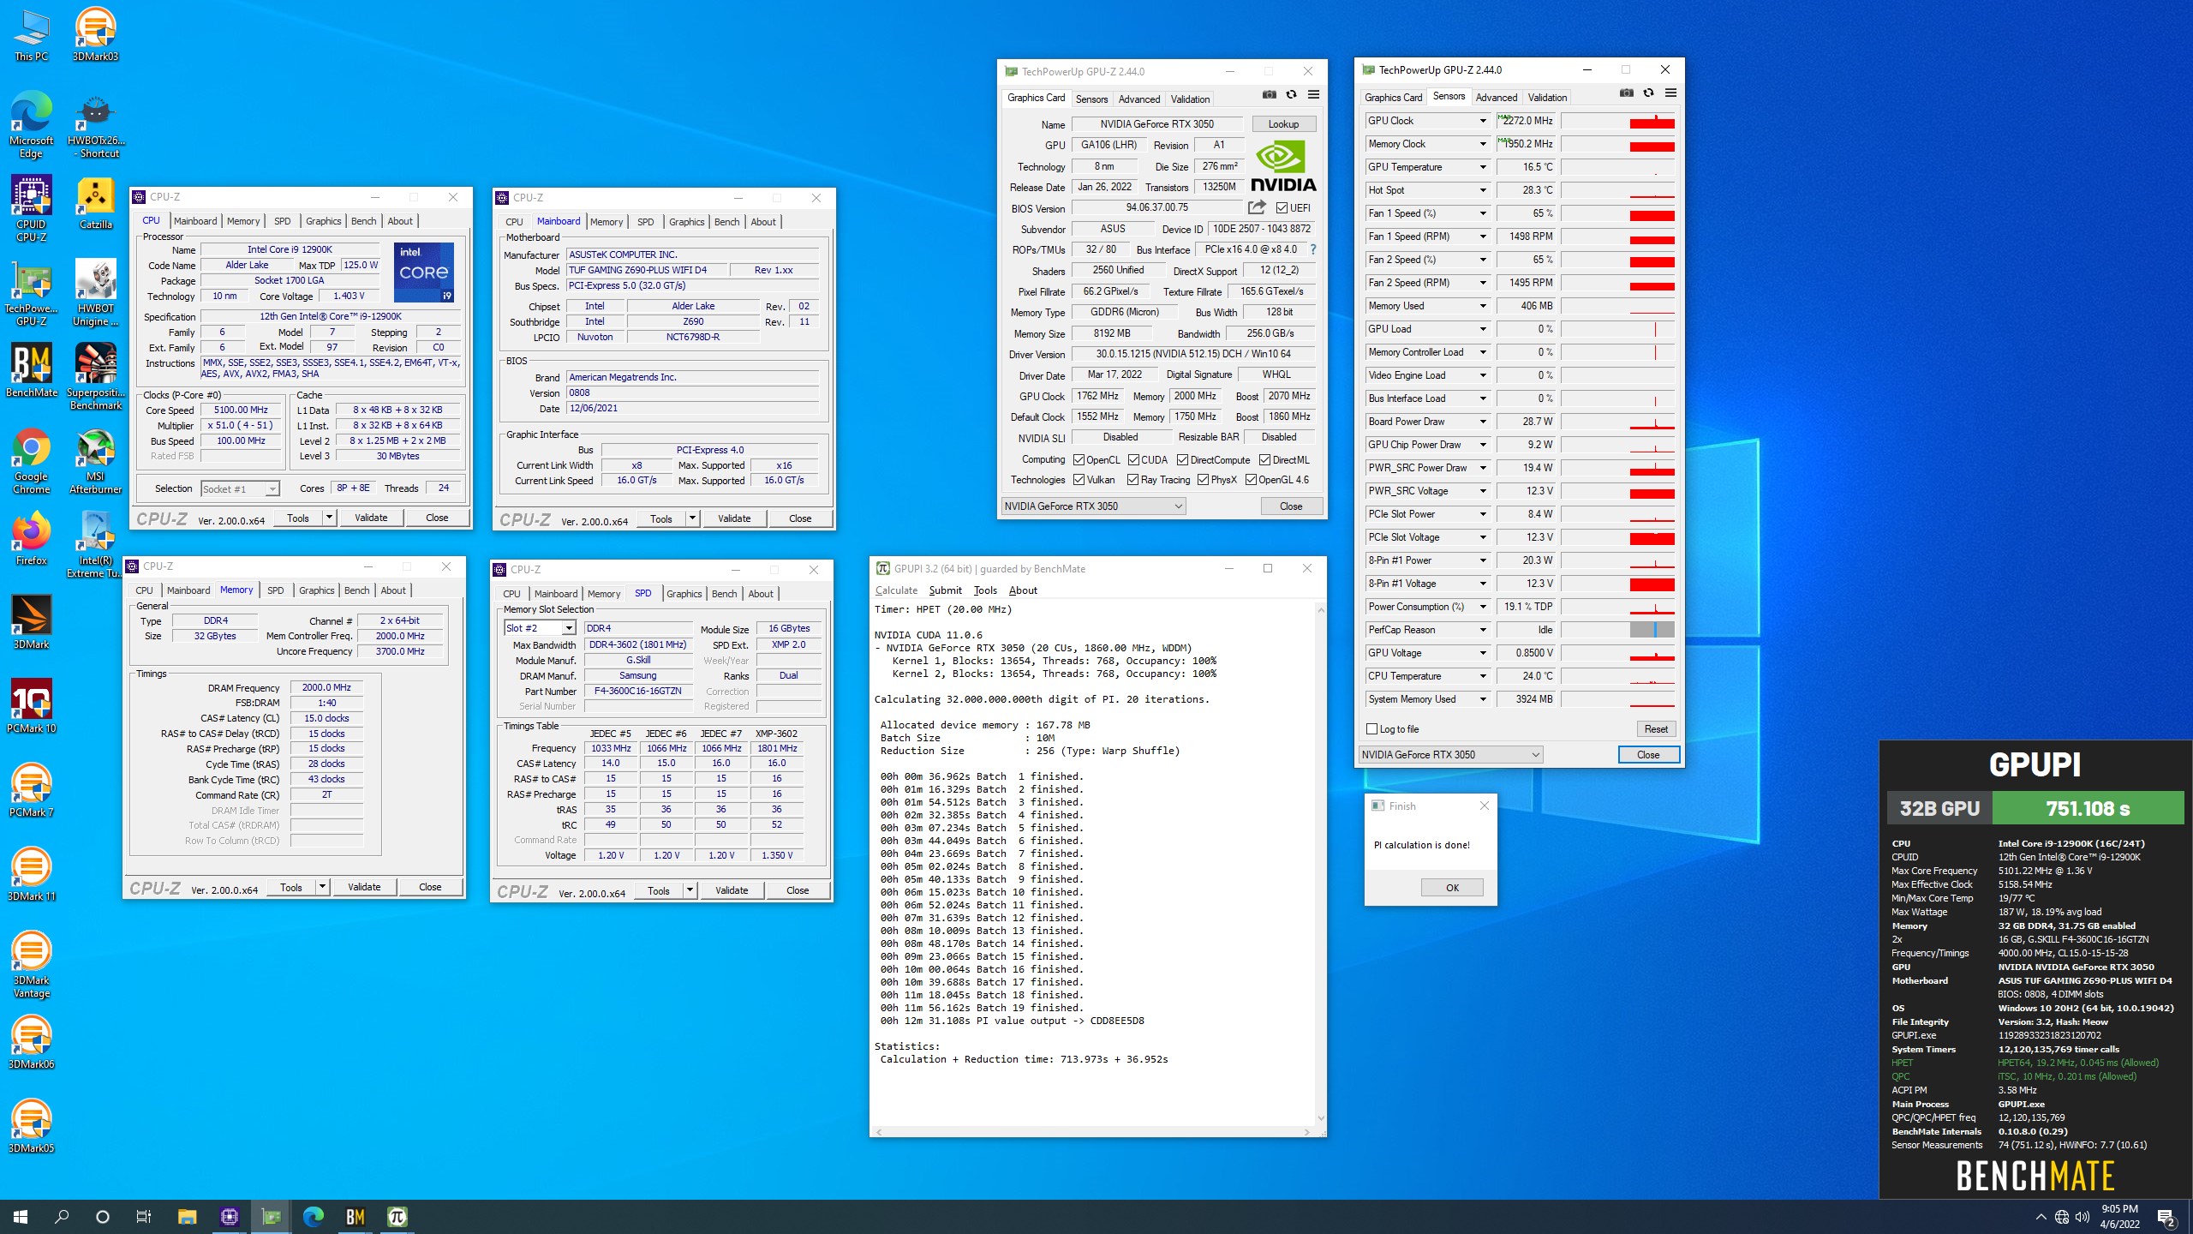Open the Slot #2 memory slot dropdown
2193x1234 pixels.
point(540,628)
